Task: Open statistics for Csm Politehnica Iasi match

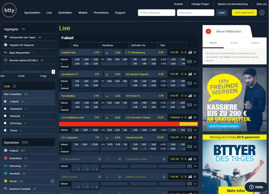Action: (x=190, y=117)
